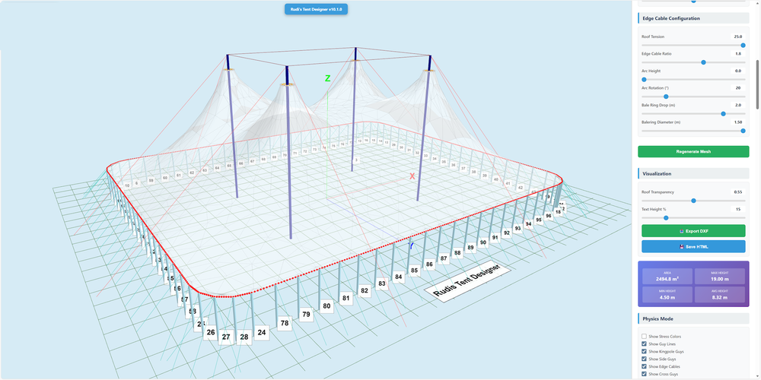The height and width of the screenshot is (380, 761).
Task: Enable the Show Stress Colors checkbox
Action: (x=644, y=337)
